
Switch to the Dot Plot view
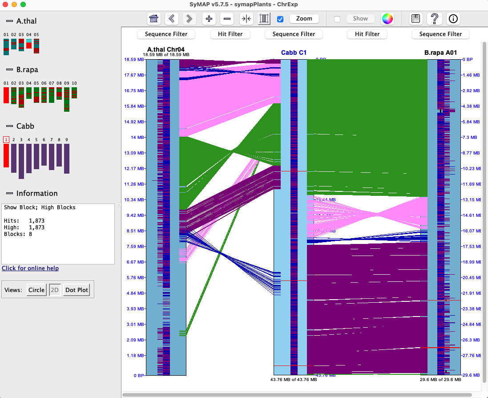click(77, 290)
